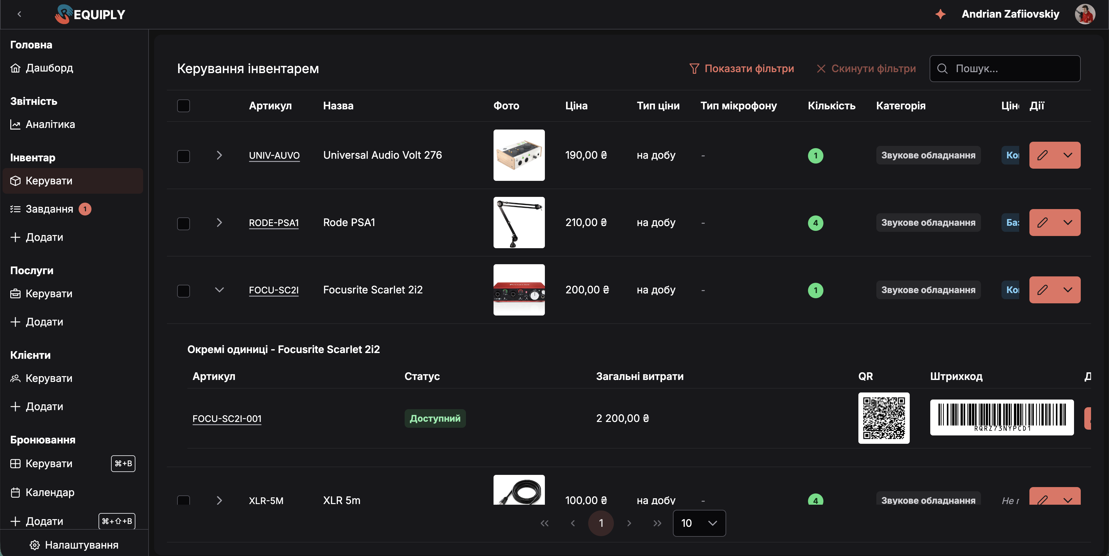The width and height of the screenshot is (1109, 556).
Task: Open Керувати under Інвентар
Action: pos(73,181)
